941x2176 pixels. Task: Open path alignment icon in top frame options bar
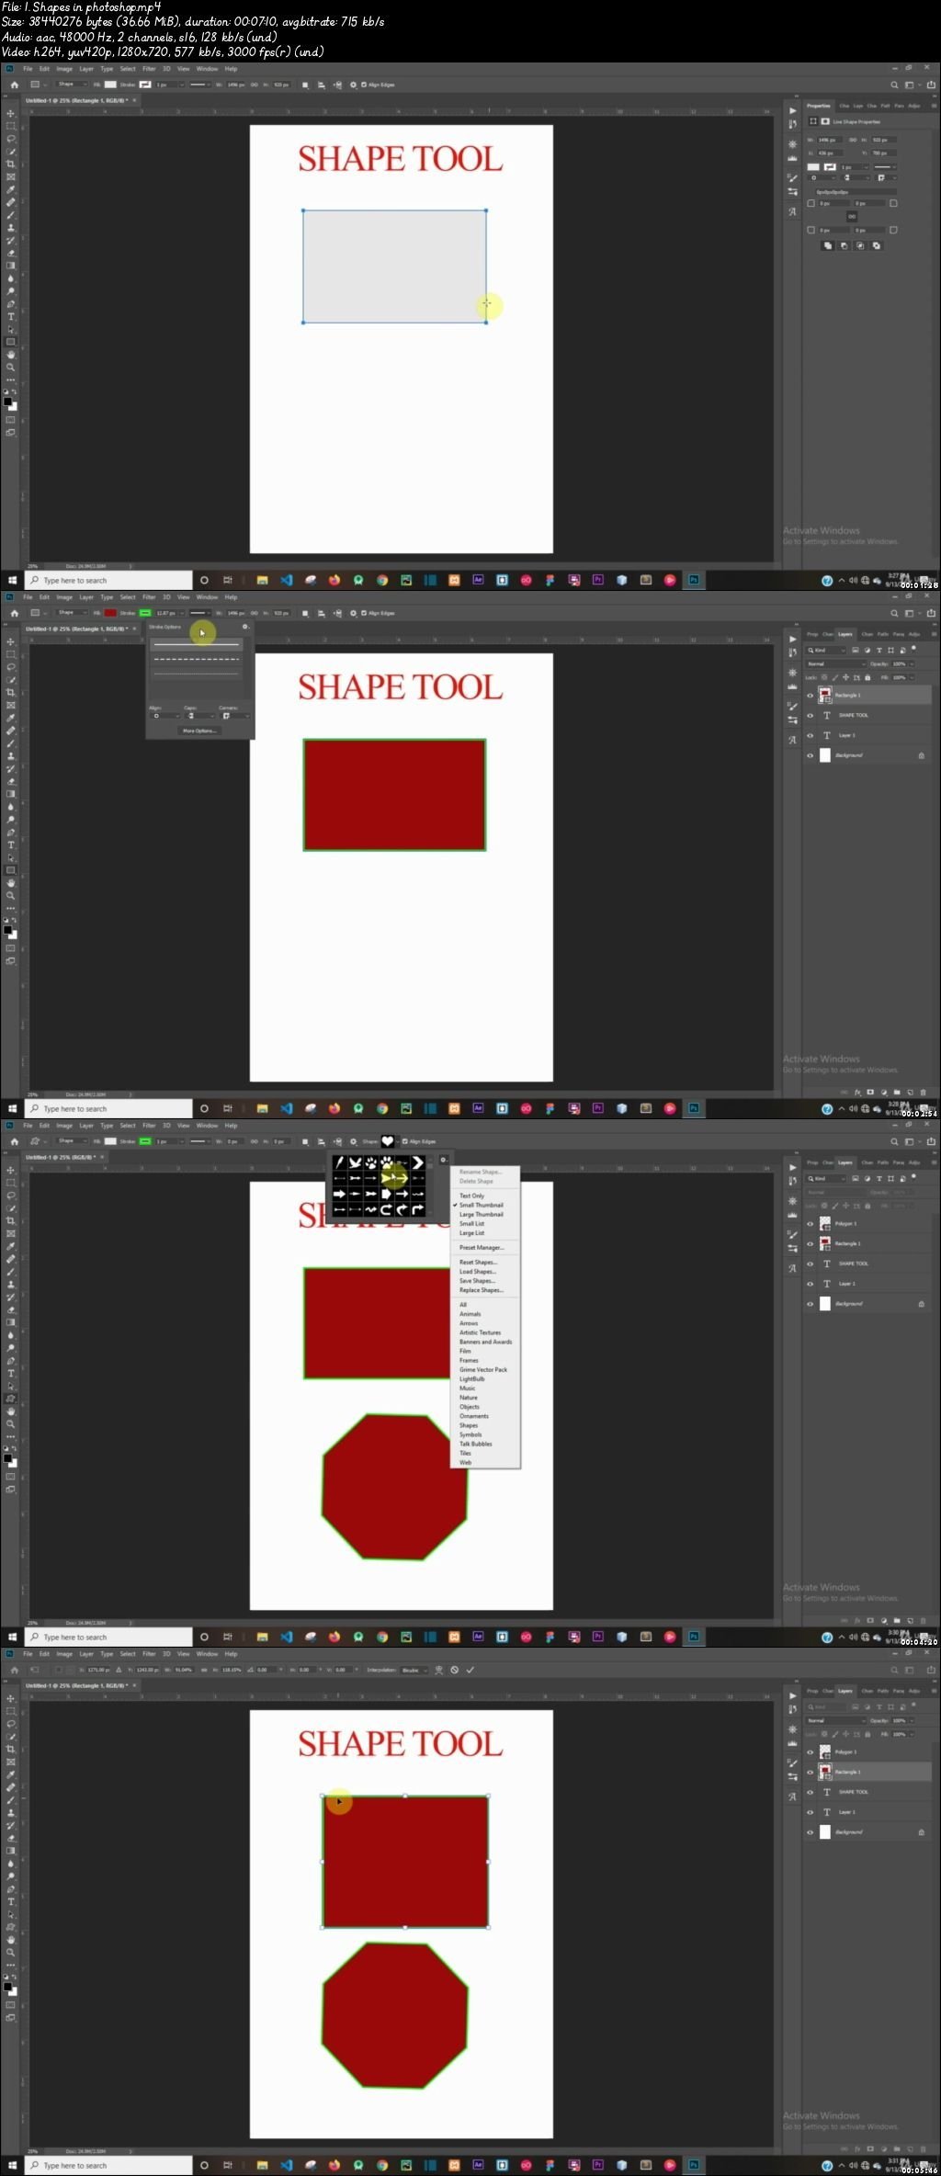tap(321, 85)
